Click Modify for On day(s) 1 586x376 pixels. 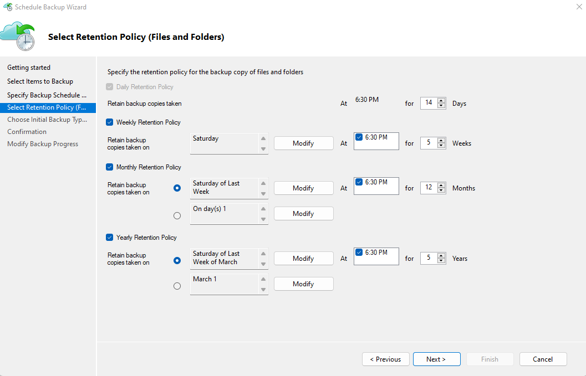[x=303, y=213]
